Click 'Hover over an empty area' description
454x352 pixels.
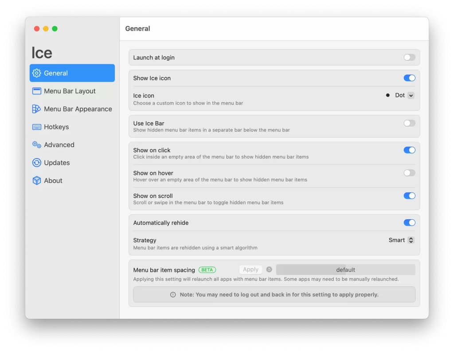pyautogui.click(x=220, y=180)
